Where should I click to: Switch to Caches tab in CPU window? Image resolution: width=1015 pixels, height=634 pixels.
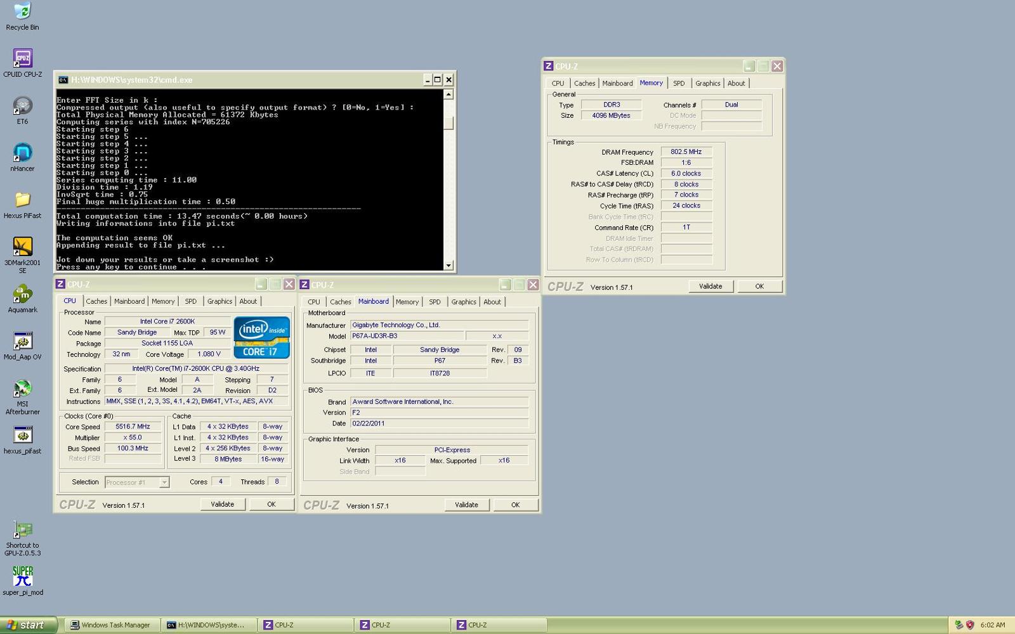[x=96, y=301]
